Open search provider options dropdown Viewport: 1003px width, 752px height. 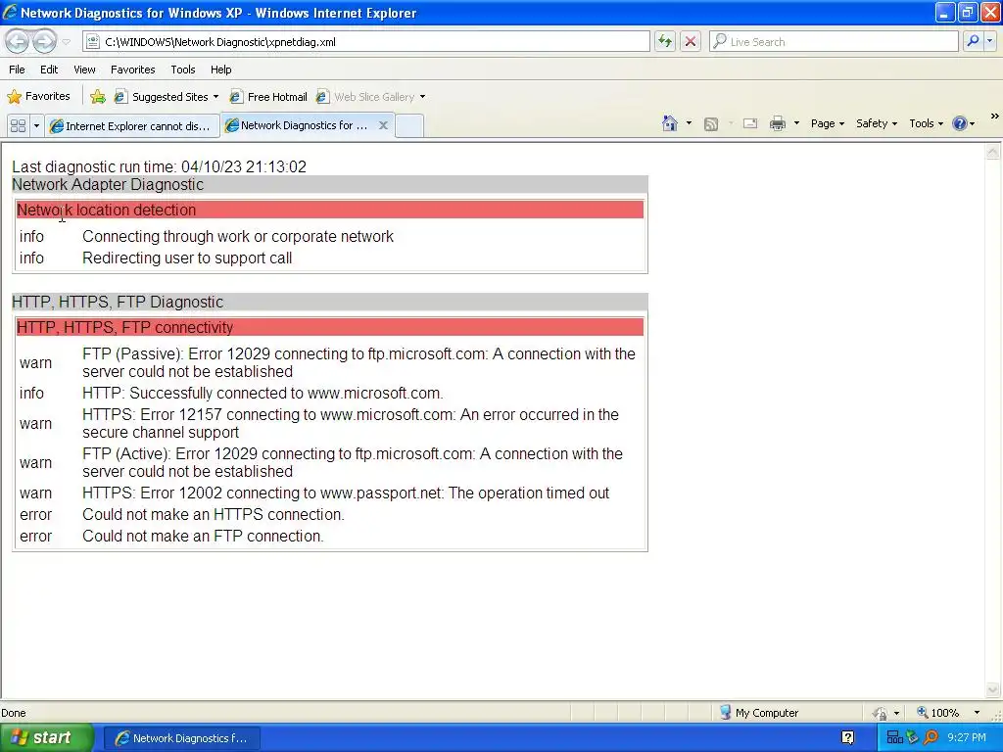(x=990, y=41)
